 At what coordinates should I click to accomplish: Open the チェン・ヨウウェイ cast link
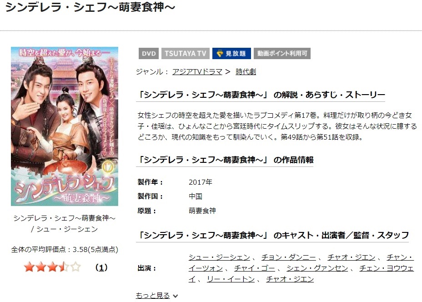(x=386, y=269)
